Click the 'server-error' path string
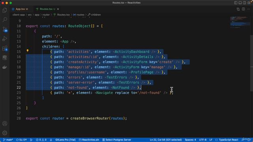253x142 pixels. [x=80, y=82]
